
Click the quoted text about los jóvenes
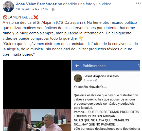tap(70, 49)
